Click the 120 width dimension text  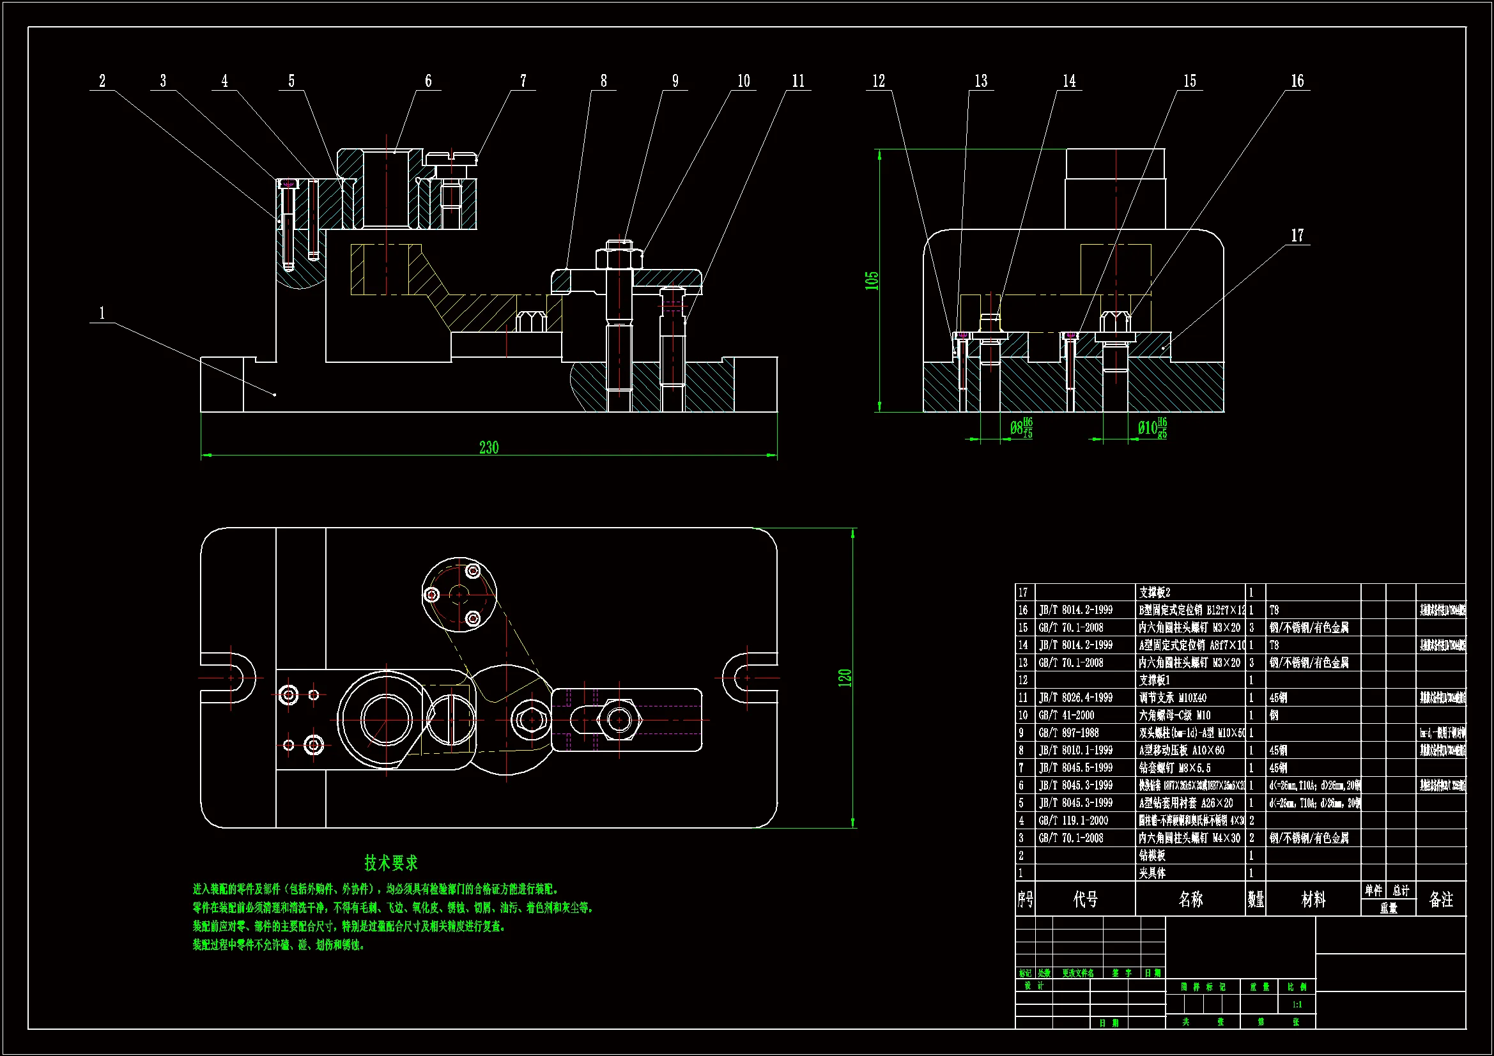(x=845, y=677)
